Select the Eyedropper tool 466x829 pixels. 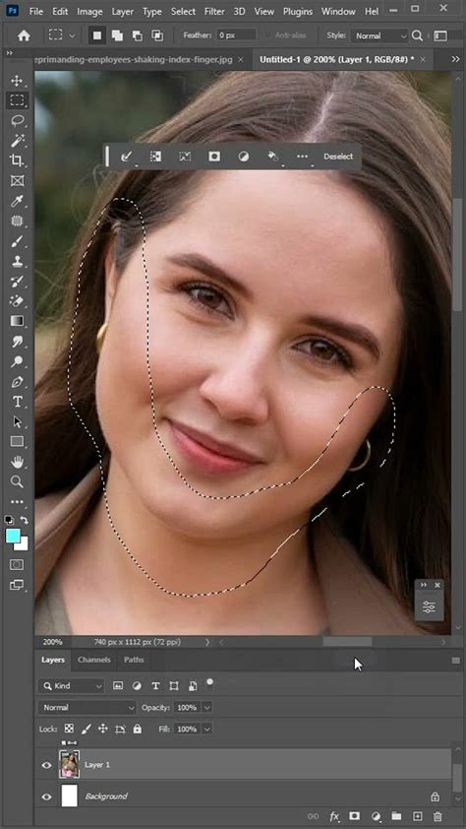click(x=17, y=201)
